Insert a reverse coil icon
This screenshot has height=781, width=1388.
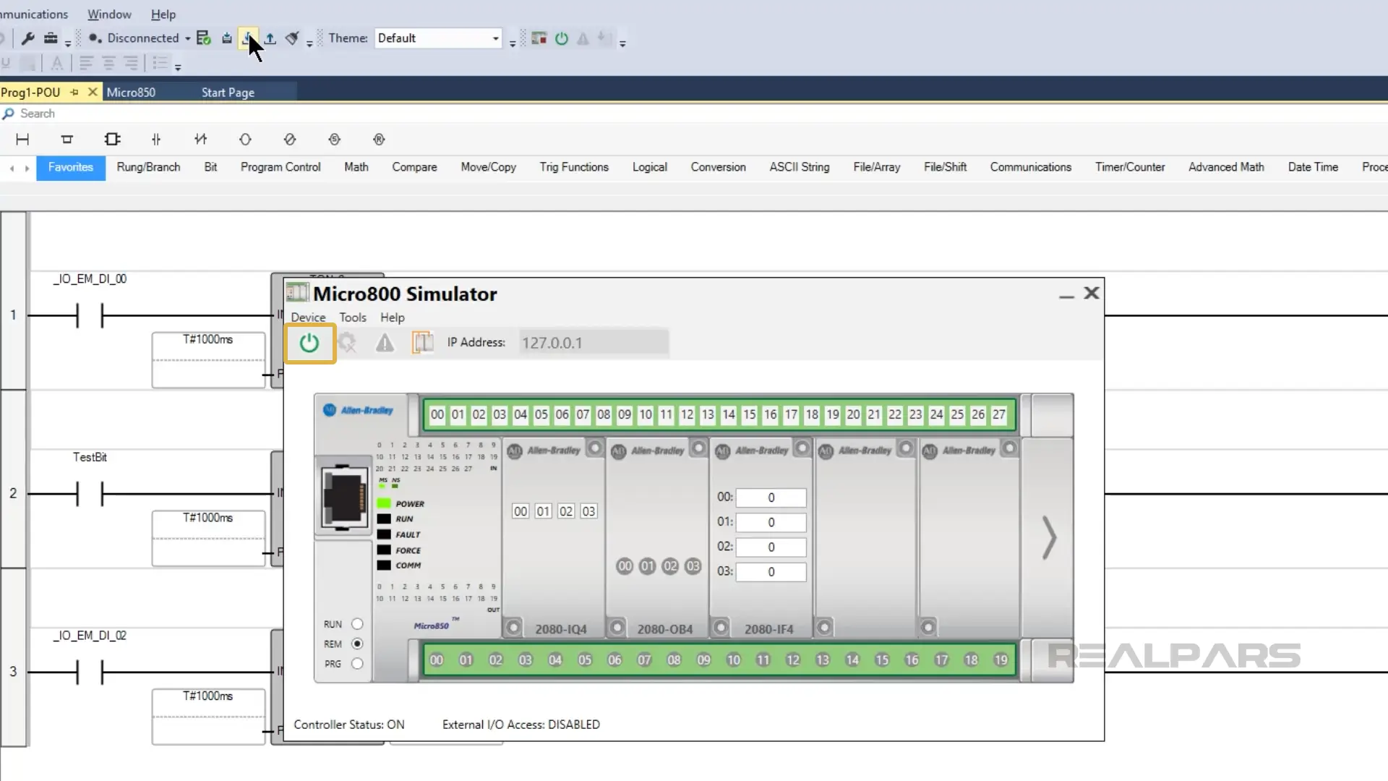[290, 140]
